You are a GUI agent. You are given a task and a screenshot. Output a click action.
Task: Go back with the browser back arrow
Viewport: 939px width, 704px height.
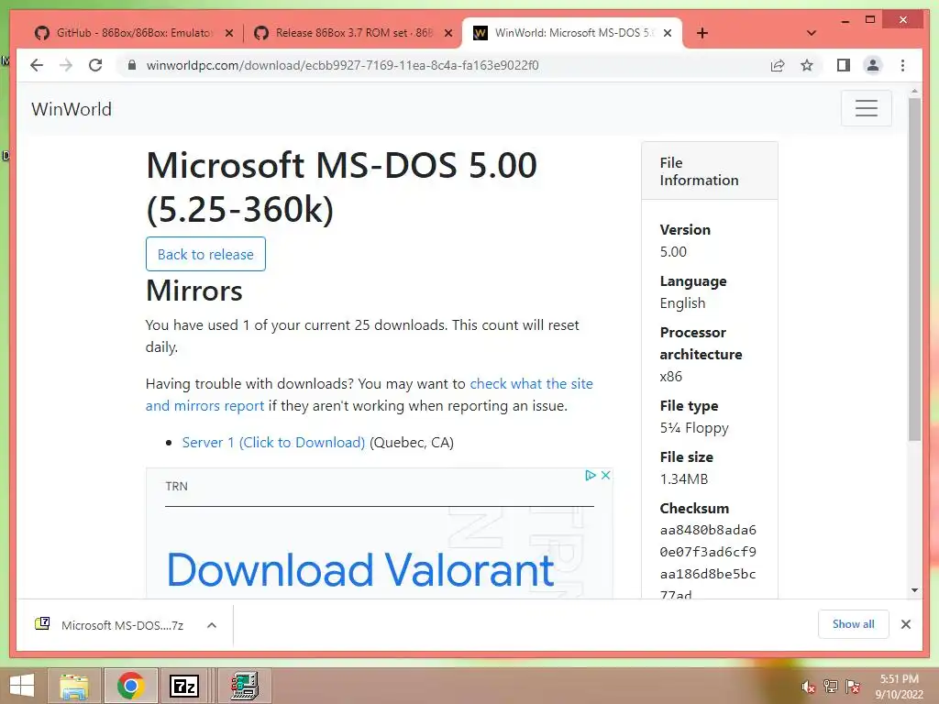tap(37, 65)
